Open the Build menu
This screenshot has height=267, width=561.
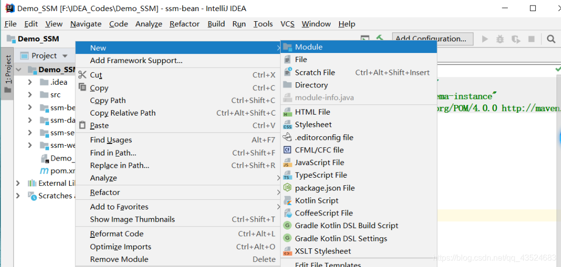click(216, 24)
